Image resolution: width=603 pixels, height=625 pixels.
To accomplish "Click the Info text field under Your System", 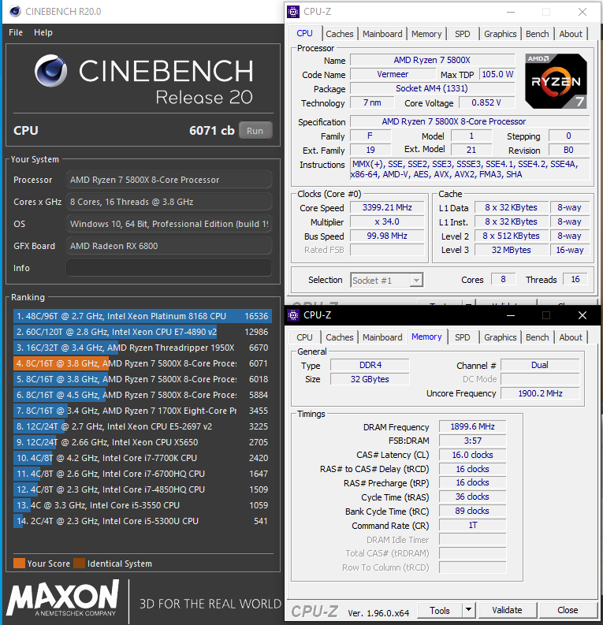I will 169,268.
